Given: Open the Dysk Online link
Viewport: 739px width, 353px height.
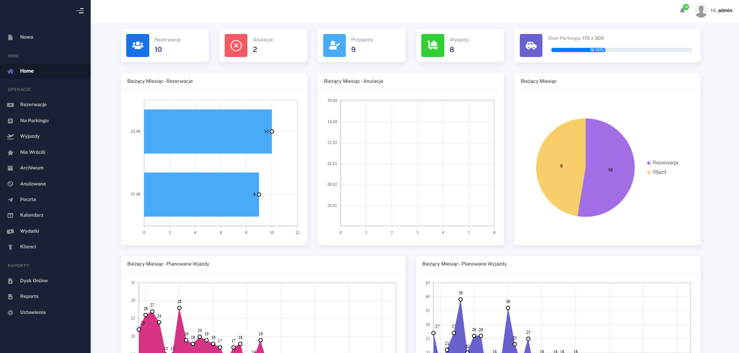Looking at the screenshot, I should 45,281.
